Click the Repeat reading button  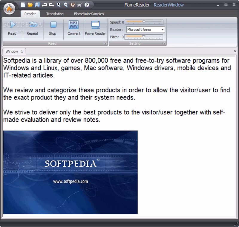[33, 29]
